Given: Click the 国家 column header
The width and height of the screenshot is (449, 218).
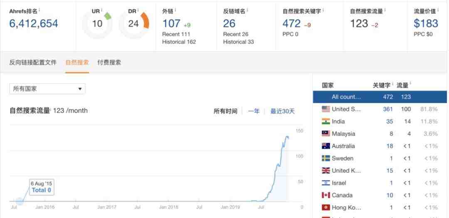Looking at the screenshot, I should tap(328, 85).
